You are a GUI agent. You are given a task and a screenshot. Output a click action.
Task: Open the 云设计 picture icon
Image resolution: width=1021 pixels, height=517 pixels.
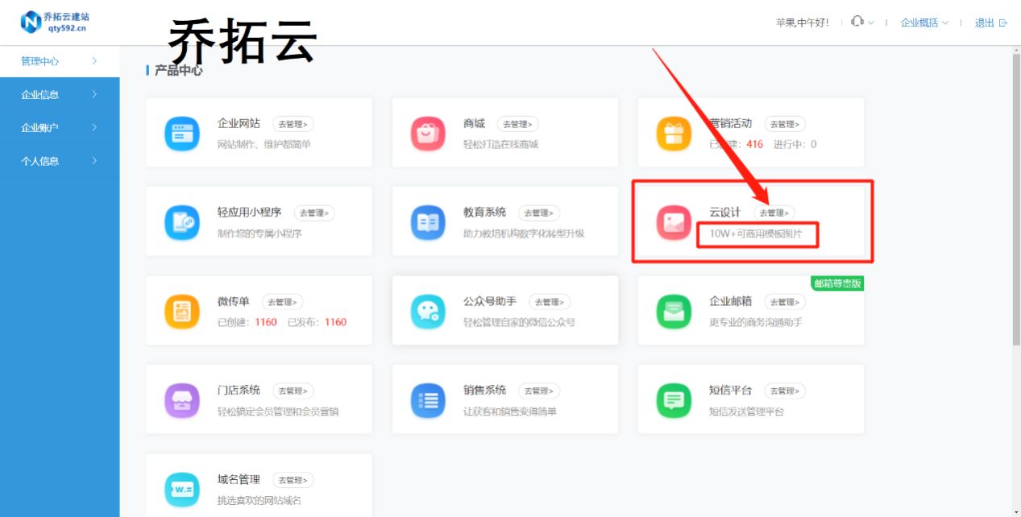(674, 222)
